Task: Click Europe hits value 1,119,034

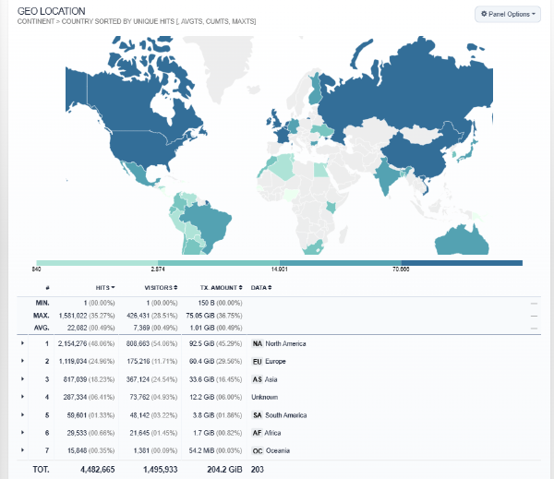Action: 73,362
